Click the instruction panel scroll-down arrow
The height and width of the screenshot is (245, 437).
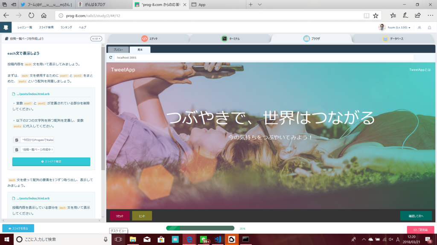(x=103, y=217)
